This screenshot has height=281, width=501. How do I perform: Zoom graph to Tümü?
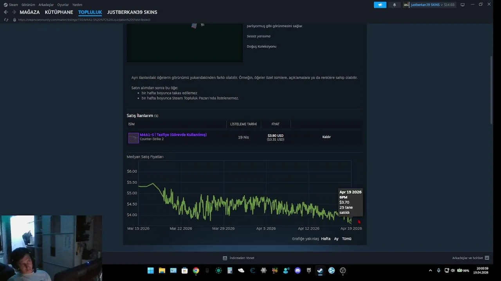[x=346, y=238]
